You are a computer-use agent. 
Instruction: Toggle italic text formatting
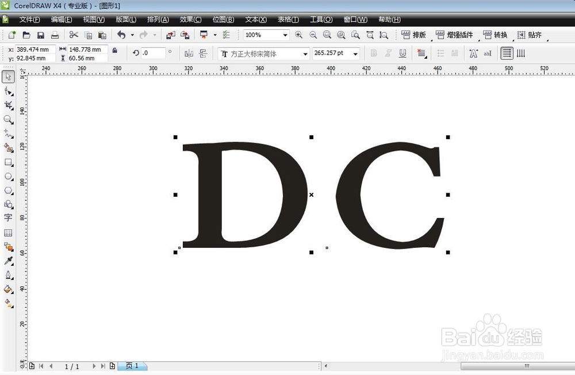coord(388,53)
